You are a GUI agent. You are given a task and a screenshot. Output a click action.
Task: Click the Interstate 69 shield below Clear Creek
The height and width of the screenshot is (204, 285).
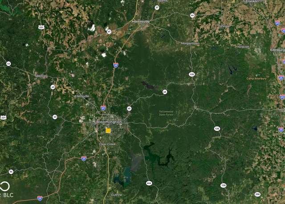(x=84, y=159)
